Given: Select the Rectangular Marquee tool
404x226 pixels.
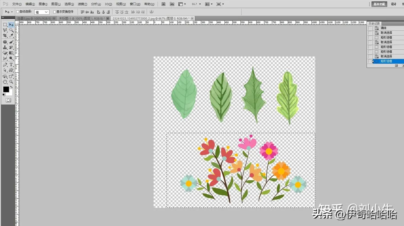Looking at the screenshot, I should point(5,25).
